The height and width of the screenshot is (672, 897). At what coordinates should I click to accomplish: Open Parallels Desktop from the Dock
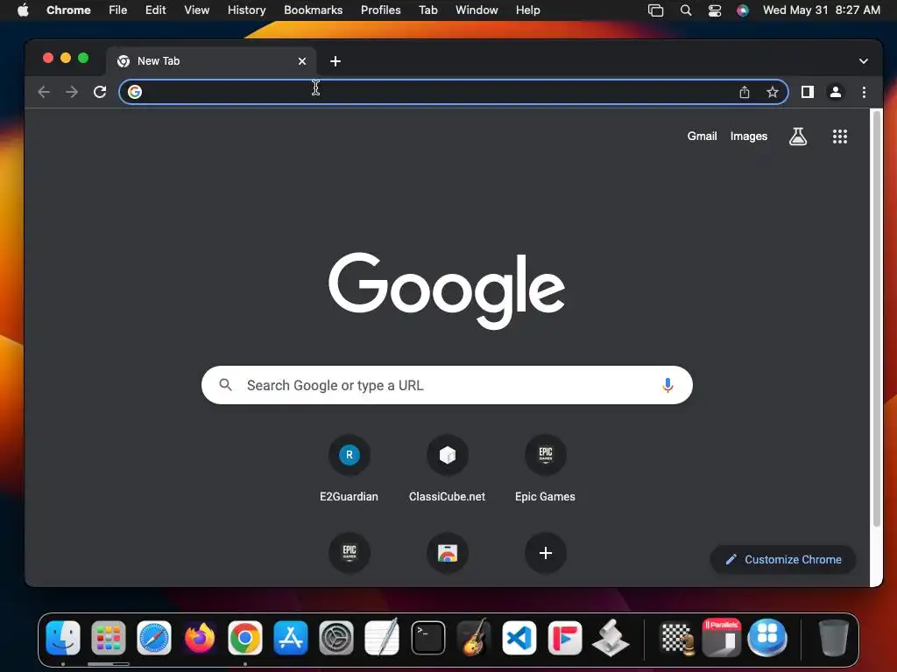(x=722, y=637)
